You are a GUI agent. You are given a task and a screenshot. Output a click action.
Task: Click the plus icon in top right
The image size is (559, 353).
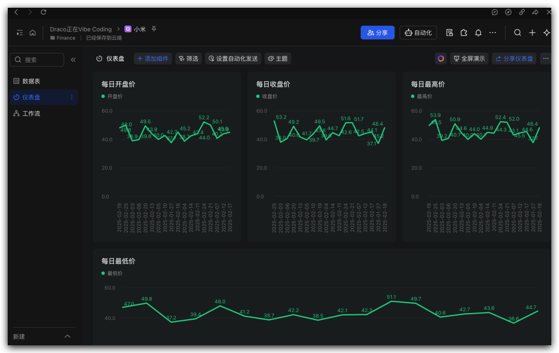(532, 33)
